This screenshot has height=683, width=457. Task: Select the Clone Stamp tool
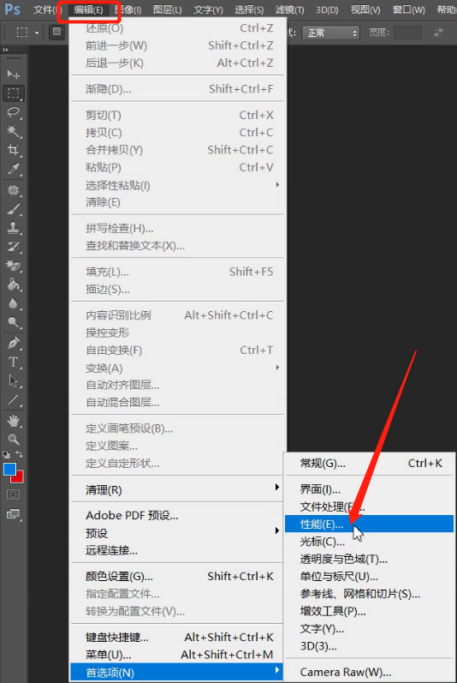point(14,228)
